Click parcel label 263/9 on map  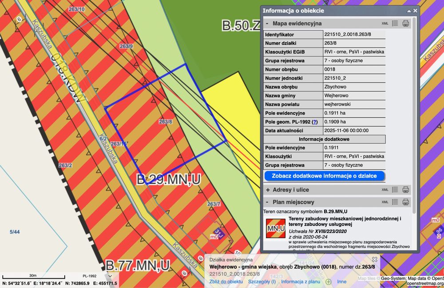(x=126, y=46)
